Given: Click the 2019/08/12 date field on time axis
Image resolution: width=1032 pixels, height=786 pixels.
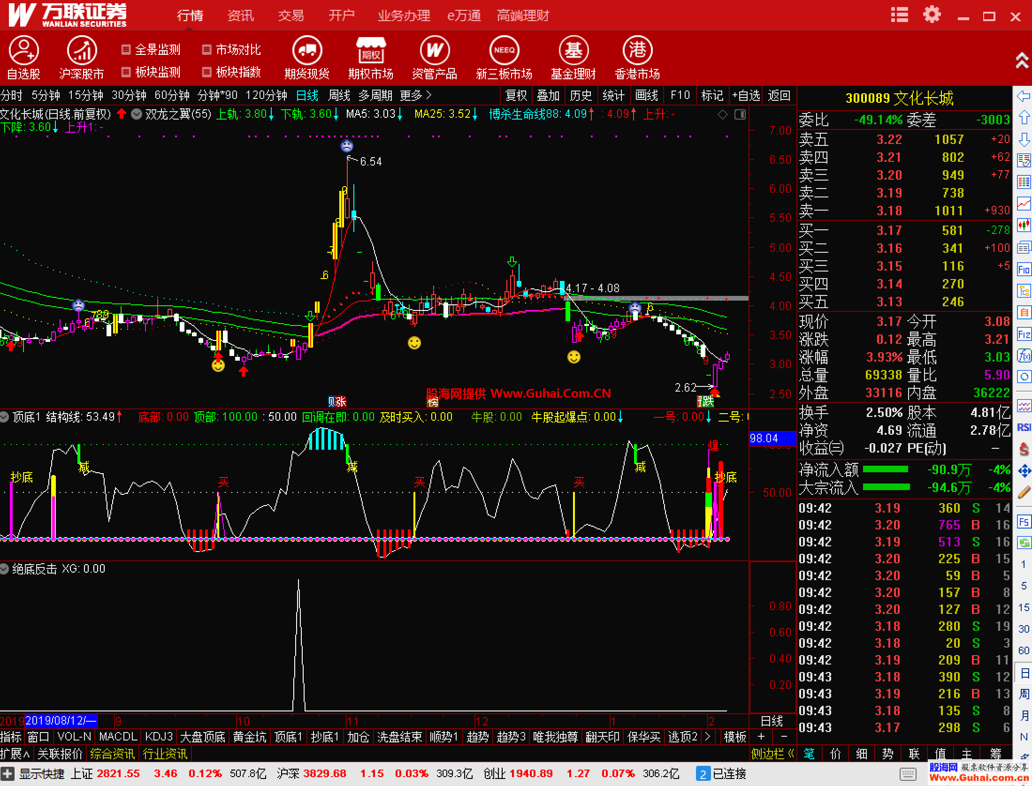Looking at the screenshot, I should [x=61, y=720].
